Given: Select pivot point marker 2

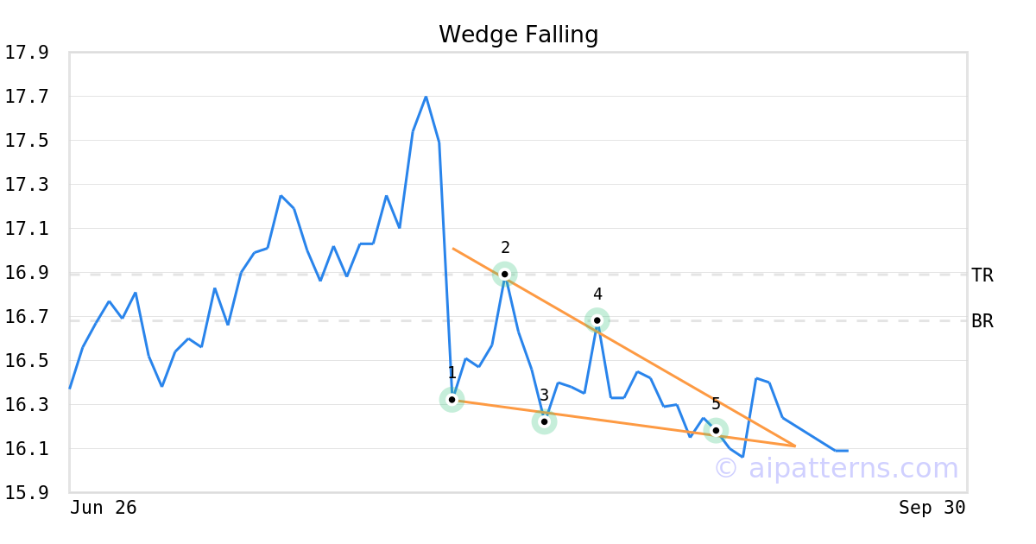Looking at the screenshot, I should tap(505, 275).
